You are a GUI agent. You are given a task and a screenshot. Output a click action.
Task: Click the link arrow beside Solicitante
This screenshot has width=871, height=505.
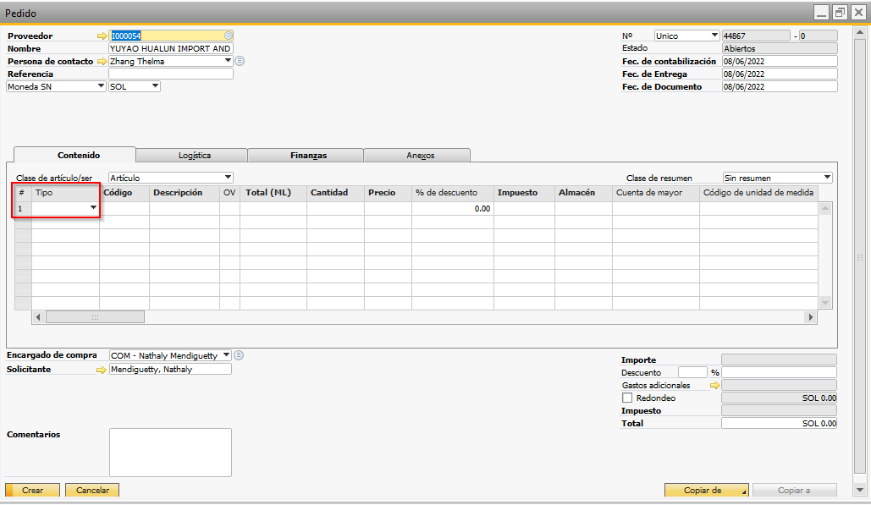(101, 370)
